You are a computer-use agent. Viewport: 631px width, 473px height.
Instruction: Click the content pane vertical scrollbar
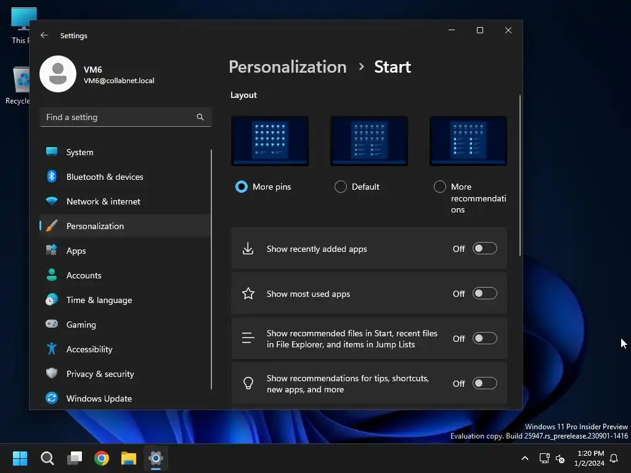tap(520, 176)
